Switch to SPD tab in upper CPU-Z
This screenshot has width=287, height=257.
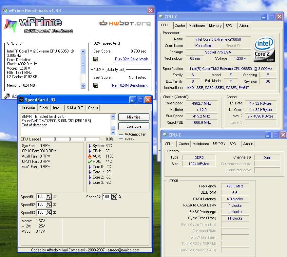point(229,26)
